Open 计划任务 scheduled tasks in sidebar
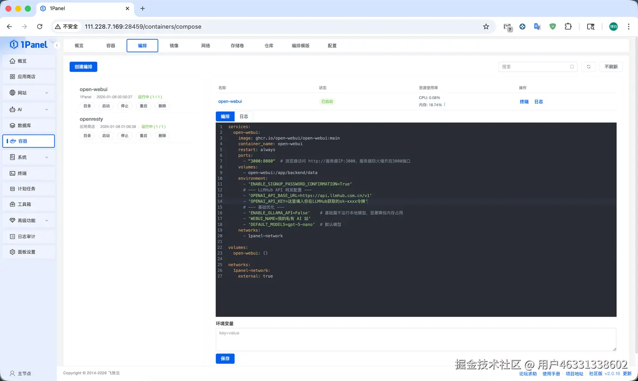The height and width of the screenshot is (381, 638). (29, 189)
